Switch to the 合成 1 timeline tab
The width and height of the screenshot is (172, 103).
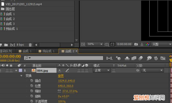[x=25, y=51]
